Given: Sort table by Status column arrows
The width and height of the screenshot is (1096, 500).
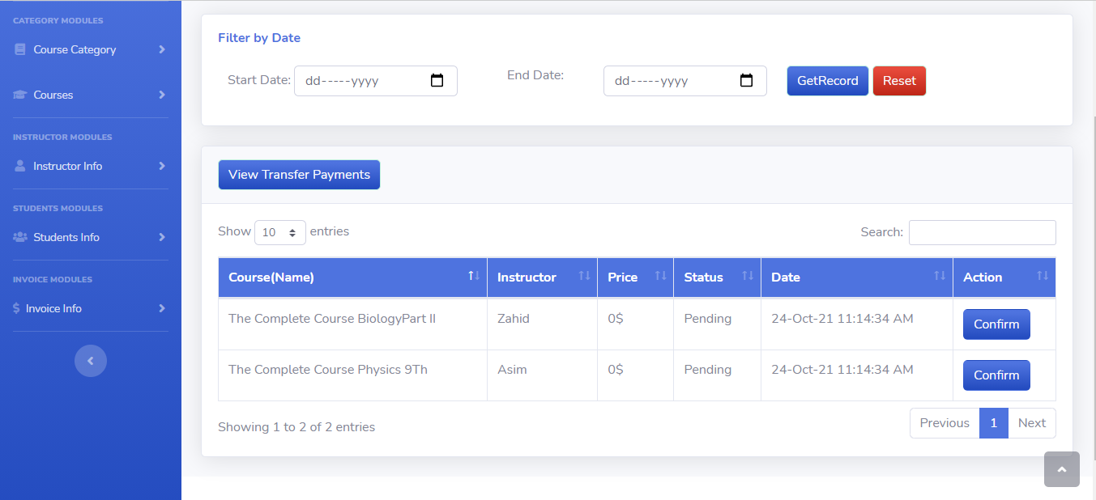Looking at the screenshot, I should [748, 276].
